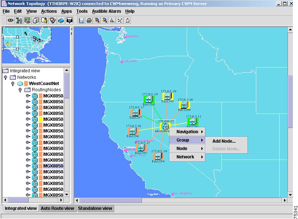Image resolution: width=298 pixels, height=219 pixels.
Task: Click the blue book toolbar icon
Action: click(x=61, y=20)
